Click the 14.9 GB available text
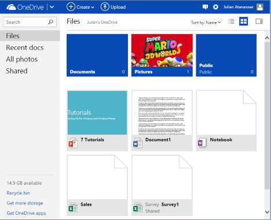 (x=24, y=183)
